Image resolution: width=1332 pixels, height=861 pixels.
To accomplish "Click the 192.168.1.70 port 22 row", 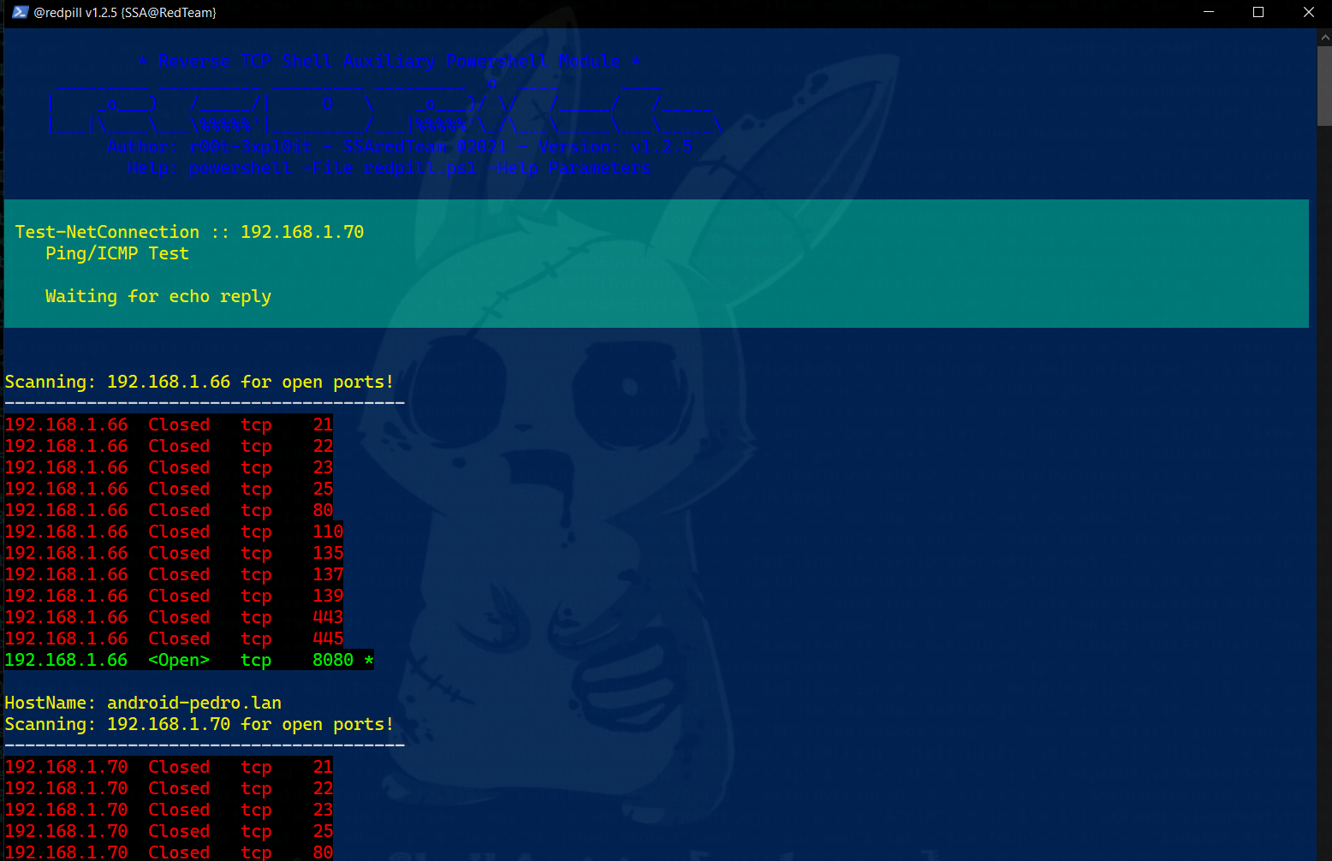I will (169, 788).
